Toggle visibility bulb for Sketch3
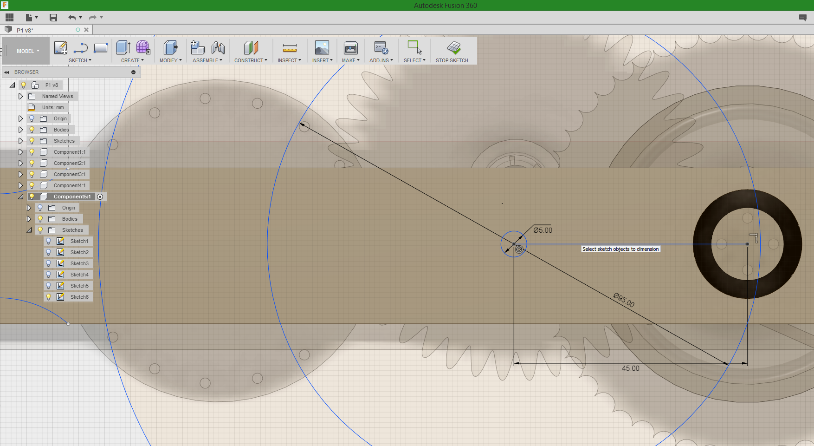This screenshot has height=446, width=814. click(x=48, y=263)
